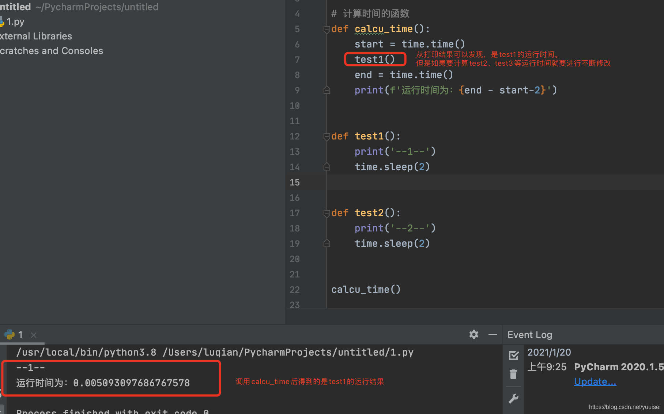Screen dimensions: 664x414
Task: Click the Event Log panel title
Action: (x=530, y=335)
